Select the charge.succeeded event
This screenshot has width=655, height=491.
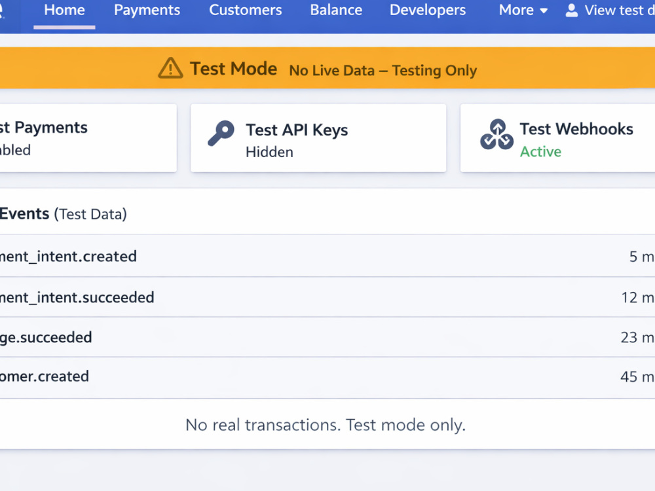point(327,337)
